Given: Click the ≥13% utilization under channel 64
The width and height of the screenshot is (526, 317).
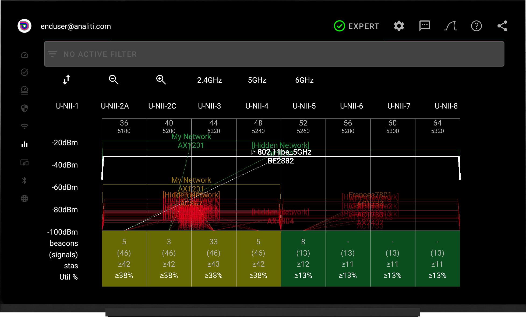Looking at the screenshot, I should click(x=437, y=276).
